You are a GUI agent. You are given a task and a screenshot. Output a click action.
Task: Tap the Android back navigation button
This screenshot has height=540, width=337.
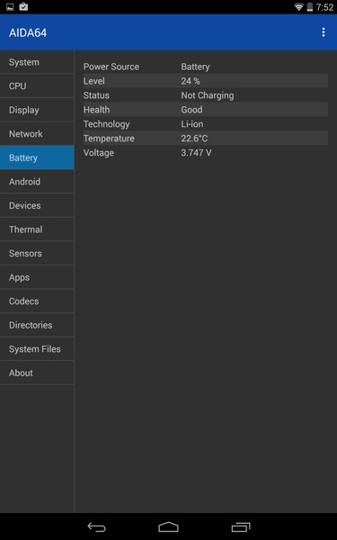pos(97,526)
